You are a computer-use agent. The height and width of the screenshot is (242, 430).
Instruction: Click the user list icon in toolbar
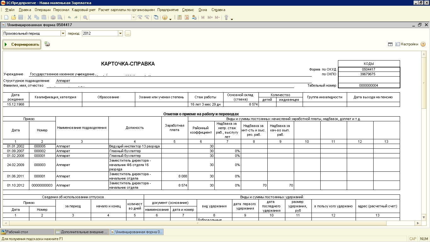(194, 17)
